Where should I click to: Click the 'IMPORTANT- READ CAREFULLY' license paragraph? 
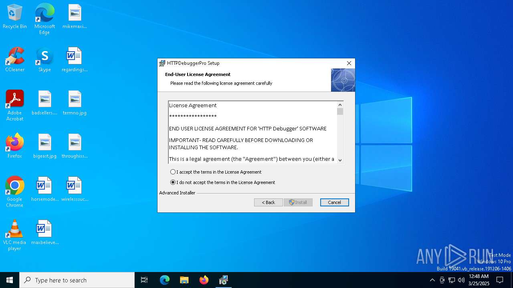click(x=241, y=144)
